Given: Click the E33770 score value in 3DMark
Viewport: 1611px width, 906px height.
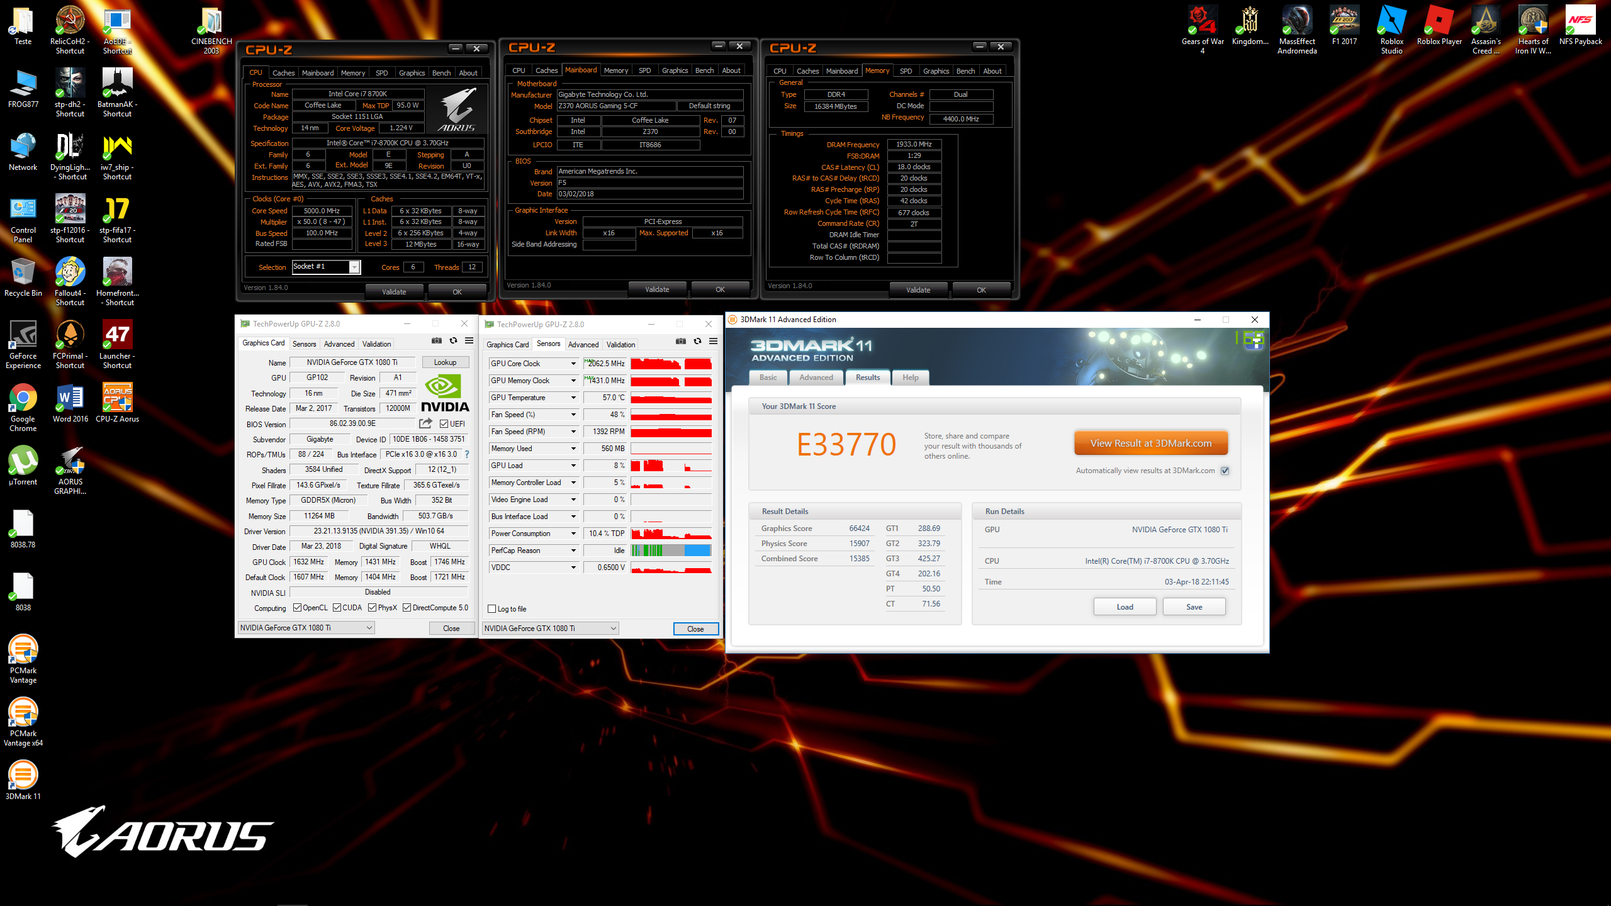Looking at the screenshot, I should [846, 445].
